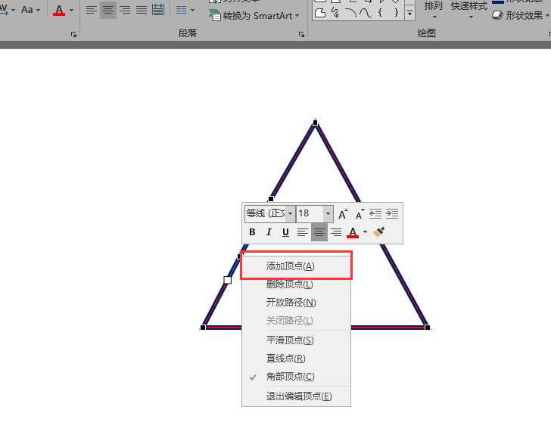Decrease font size in the mini toolbar
Image resolution: width=551 pixels, height=435 pixels.
[359, 214]
